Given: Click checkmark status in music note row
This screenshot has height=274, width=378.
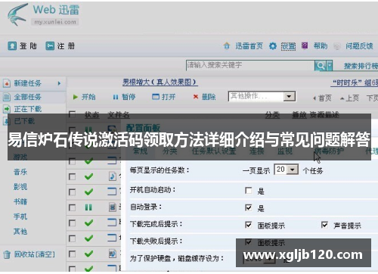Looking at the screenshot, I should point(88,176).
